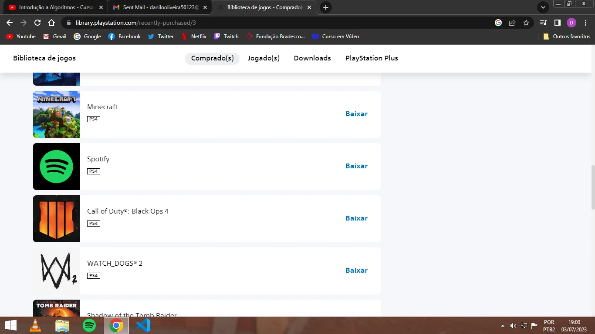Viewport: 595px width, 334px height.
Task: Open Visual Studio Code from taskbar
Action: (x=143, y=325)
